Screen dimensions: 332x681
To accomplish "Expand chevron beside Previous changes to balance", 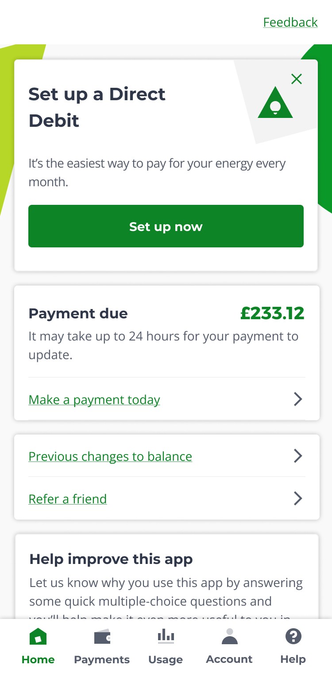I will click(x=298, y=456).
